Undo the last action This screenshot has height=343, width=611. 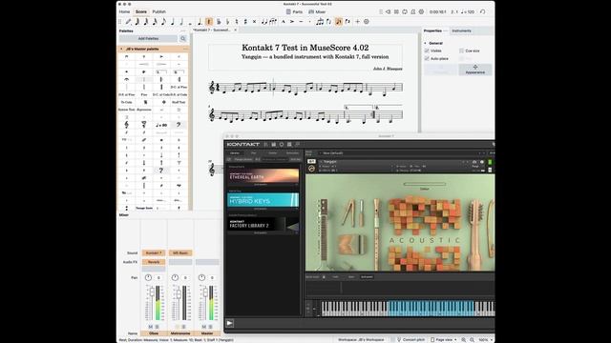click(x=483, y=12)
